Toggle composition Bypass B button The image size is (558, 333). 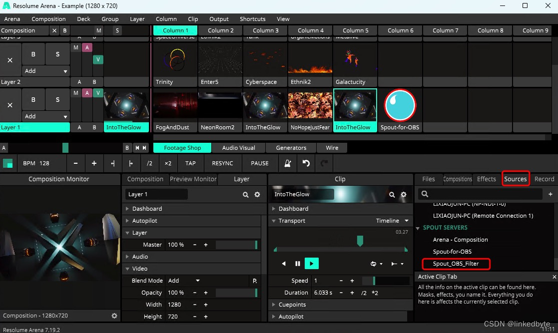click(65, 30)
